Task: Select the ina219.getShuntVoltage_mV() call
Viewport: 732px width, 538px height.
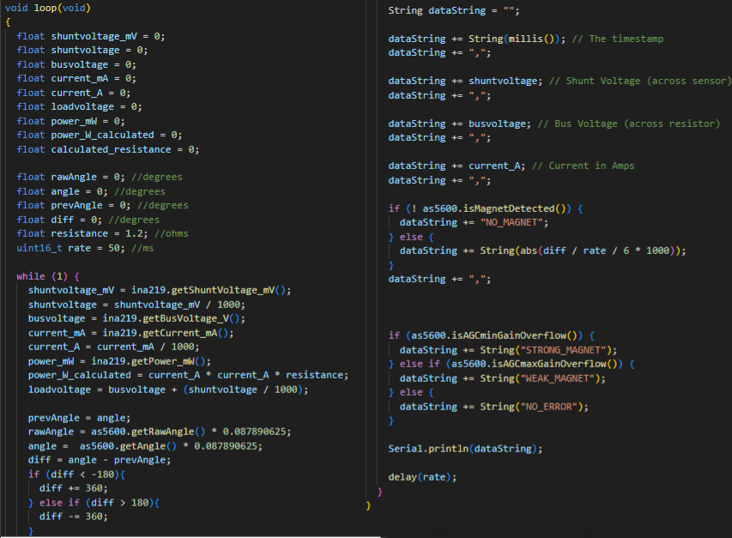Action: pyautogui.click(x=208, y=290)
